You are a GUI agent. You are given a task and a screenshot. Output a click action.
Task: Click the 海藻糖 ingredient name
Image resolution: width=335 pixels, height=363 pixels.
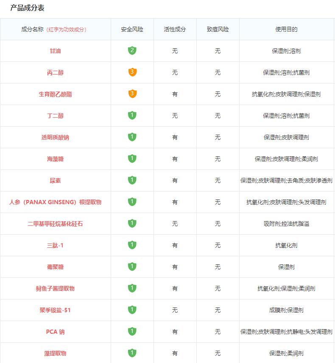coord(55,159)
